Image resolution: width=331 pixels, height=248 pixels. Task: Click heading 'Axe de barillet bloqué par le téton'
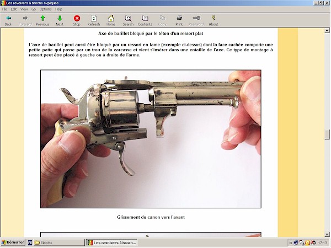point(151,33)
